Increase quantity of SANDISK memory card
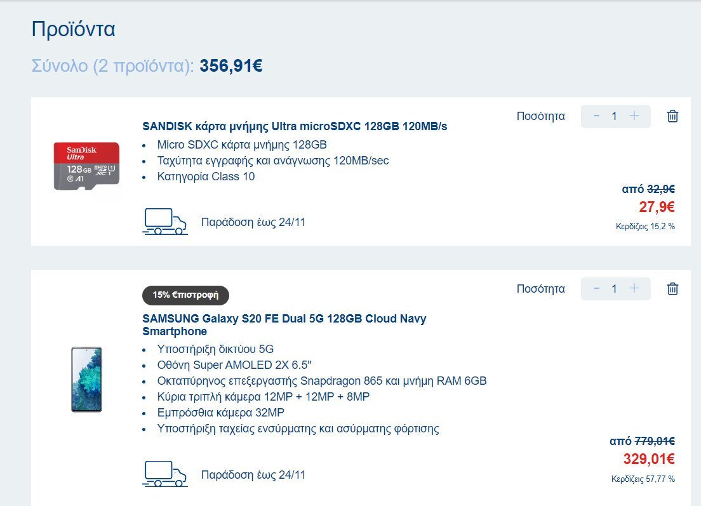The height and width of the screenshot is (506, 701). click(634, 116)
